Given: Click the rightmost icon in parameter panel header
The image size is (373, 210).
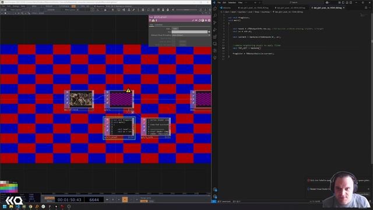Looking at the screenshot, I should (209, 20).
